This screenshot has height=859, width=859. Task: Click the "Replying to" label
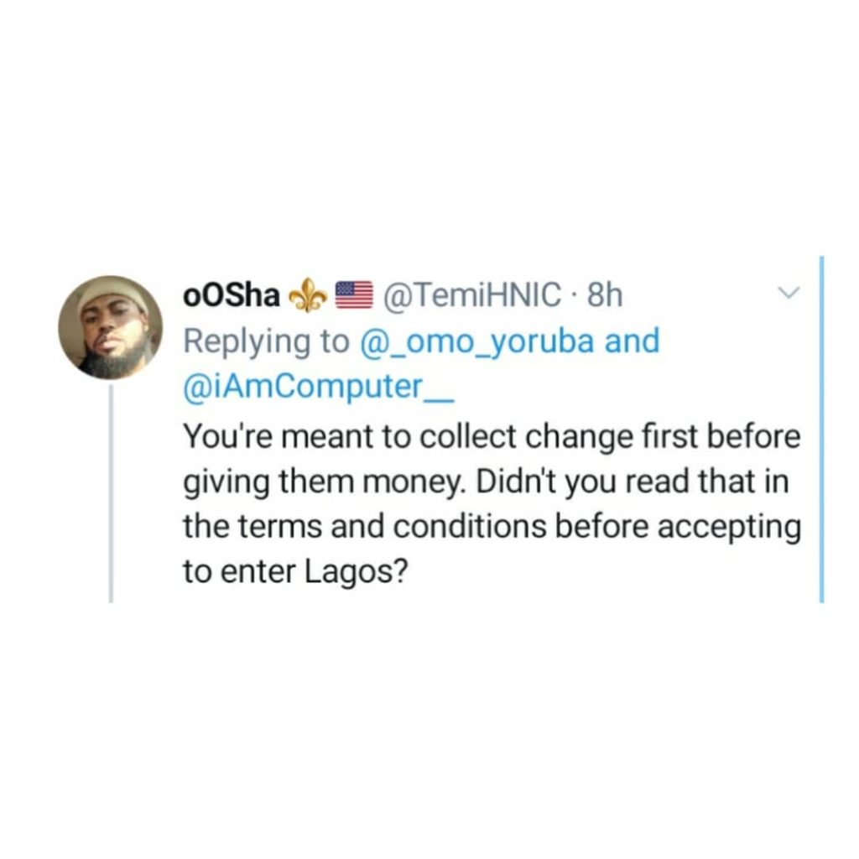[x=264, y=341]
